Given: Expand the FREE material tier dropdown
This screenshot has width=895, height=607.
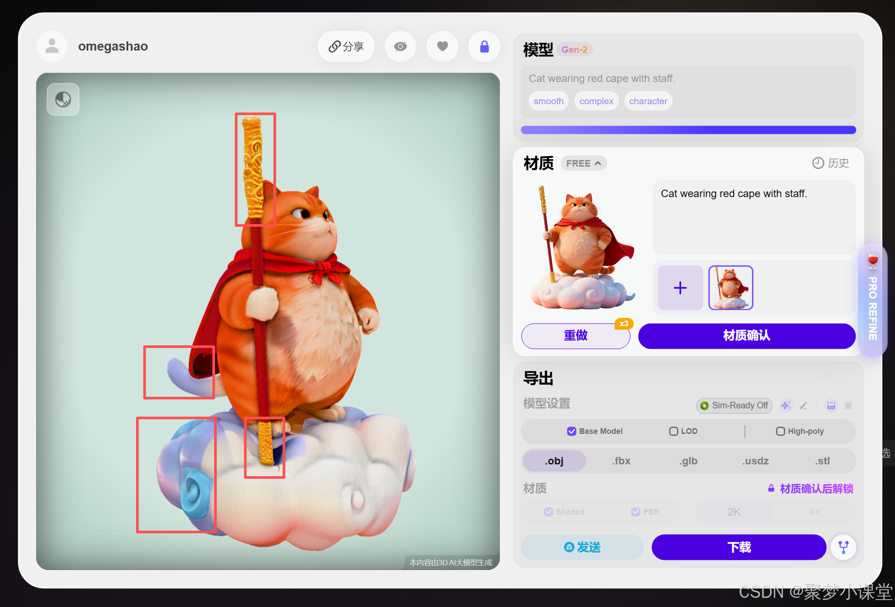Looking at the screenshot, I should [584, 163].
